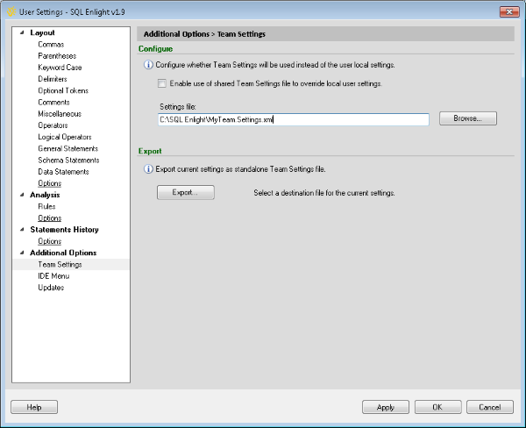This screenshot has height=428, width=526.
Task: Collapse the Layout tree node
Action: [x=22, y=32]
